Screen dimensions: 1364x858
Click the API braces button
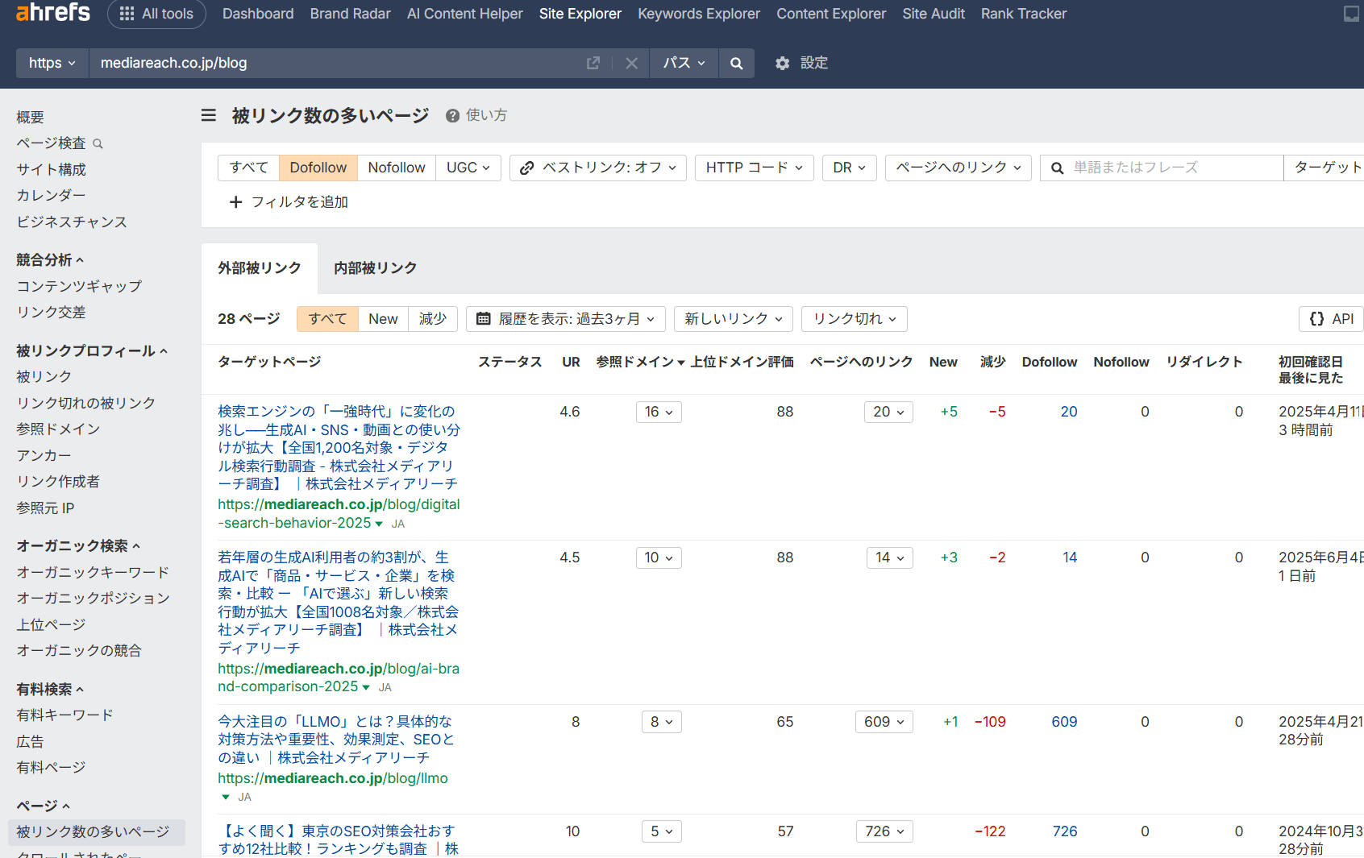pyautogui.click(x=1331, y=319)
